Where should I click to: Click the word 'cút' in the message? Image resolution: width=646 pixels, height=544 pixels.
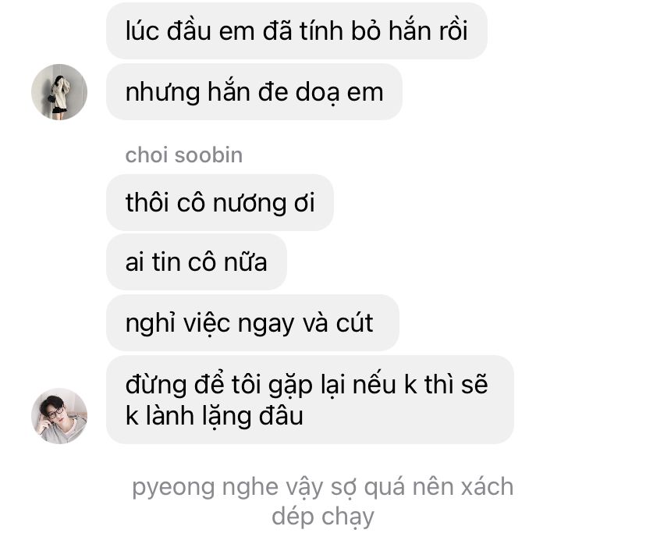[354, 322]
